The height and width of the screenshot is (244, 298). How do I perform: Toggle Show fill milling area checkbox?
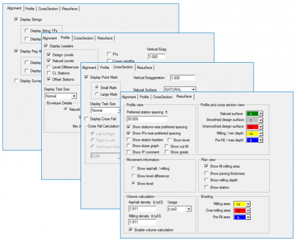206,166
